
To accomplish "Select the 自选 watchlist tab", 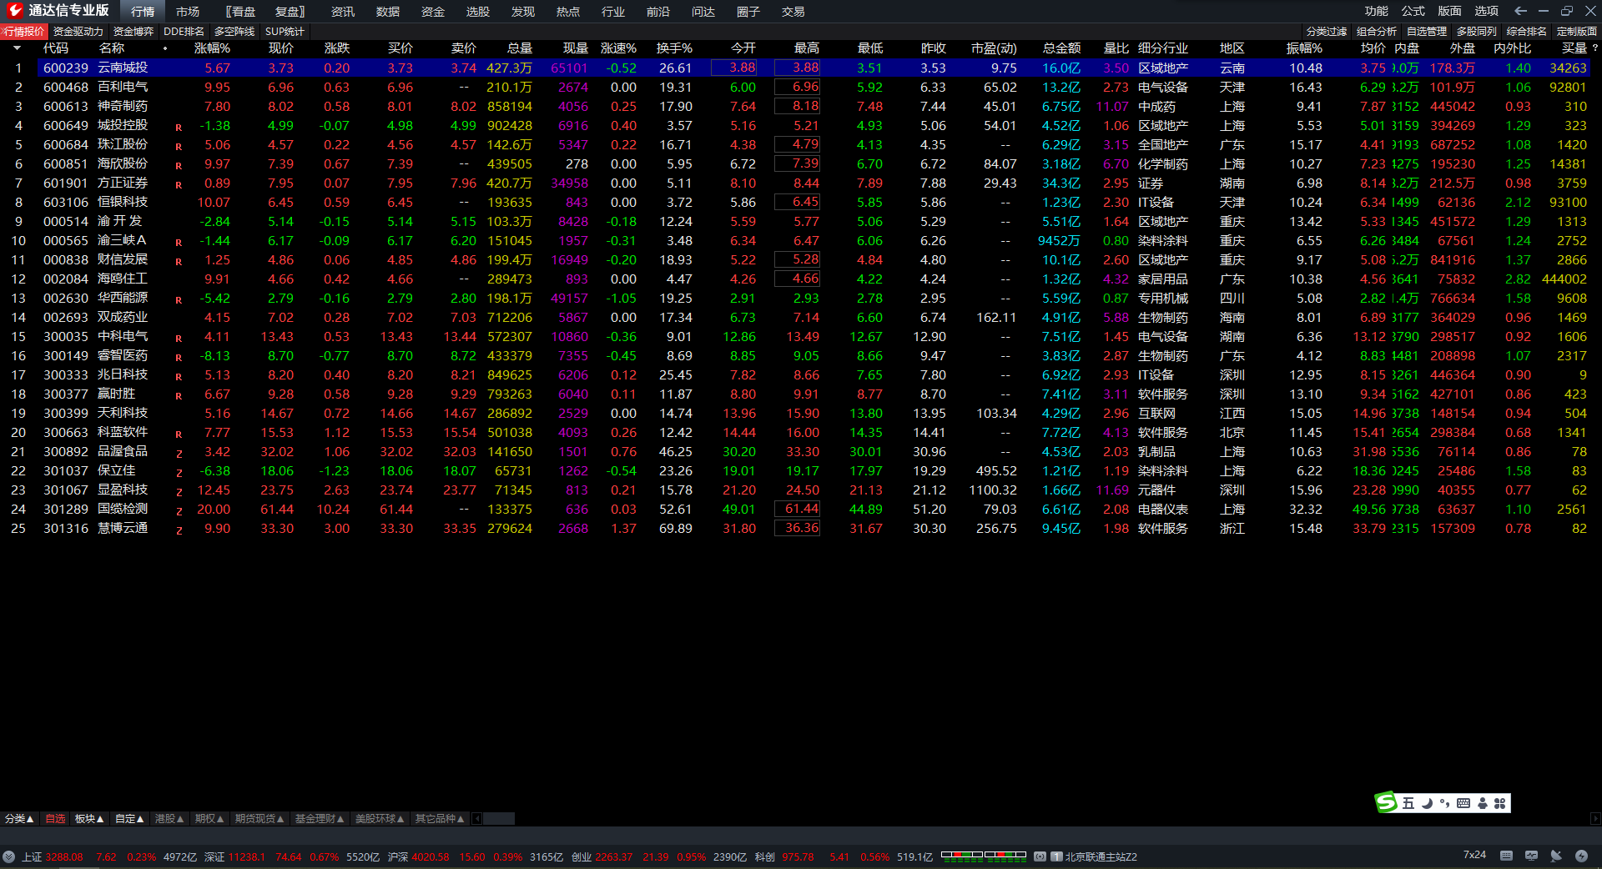I will (x=55, y=819).
